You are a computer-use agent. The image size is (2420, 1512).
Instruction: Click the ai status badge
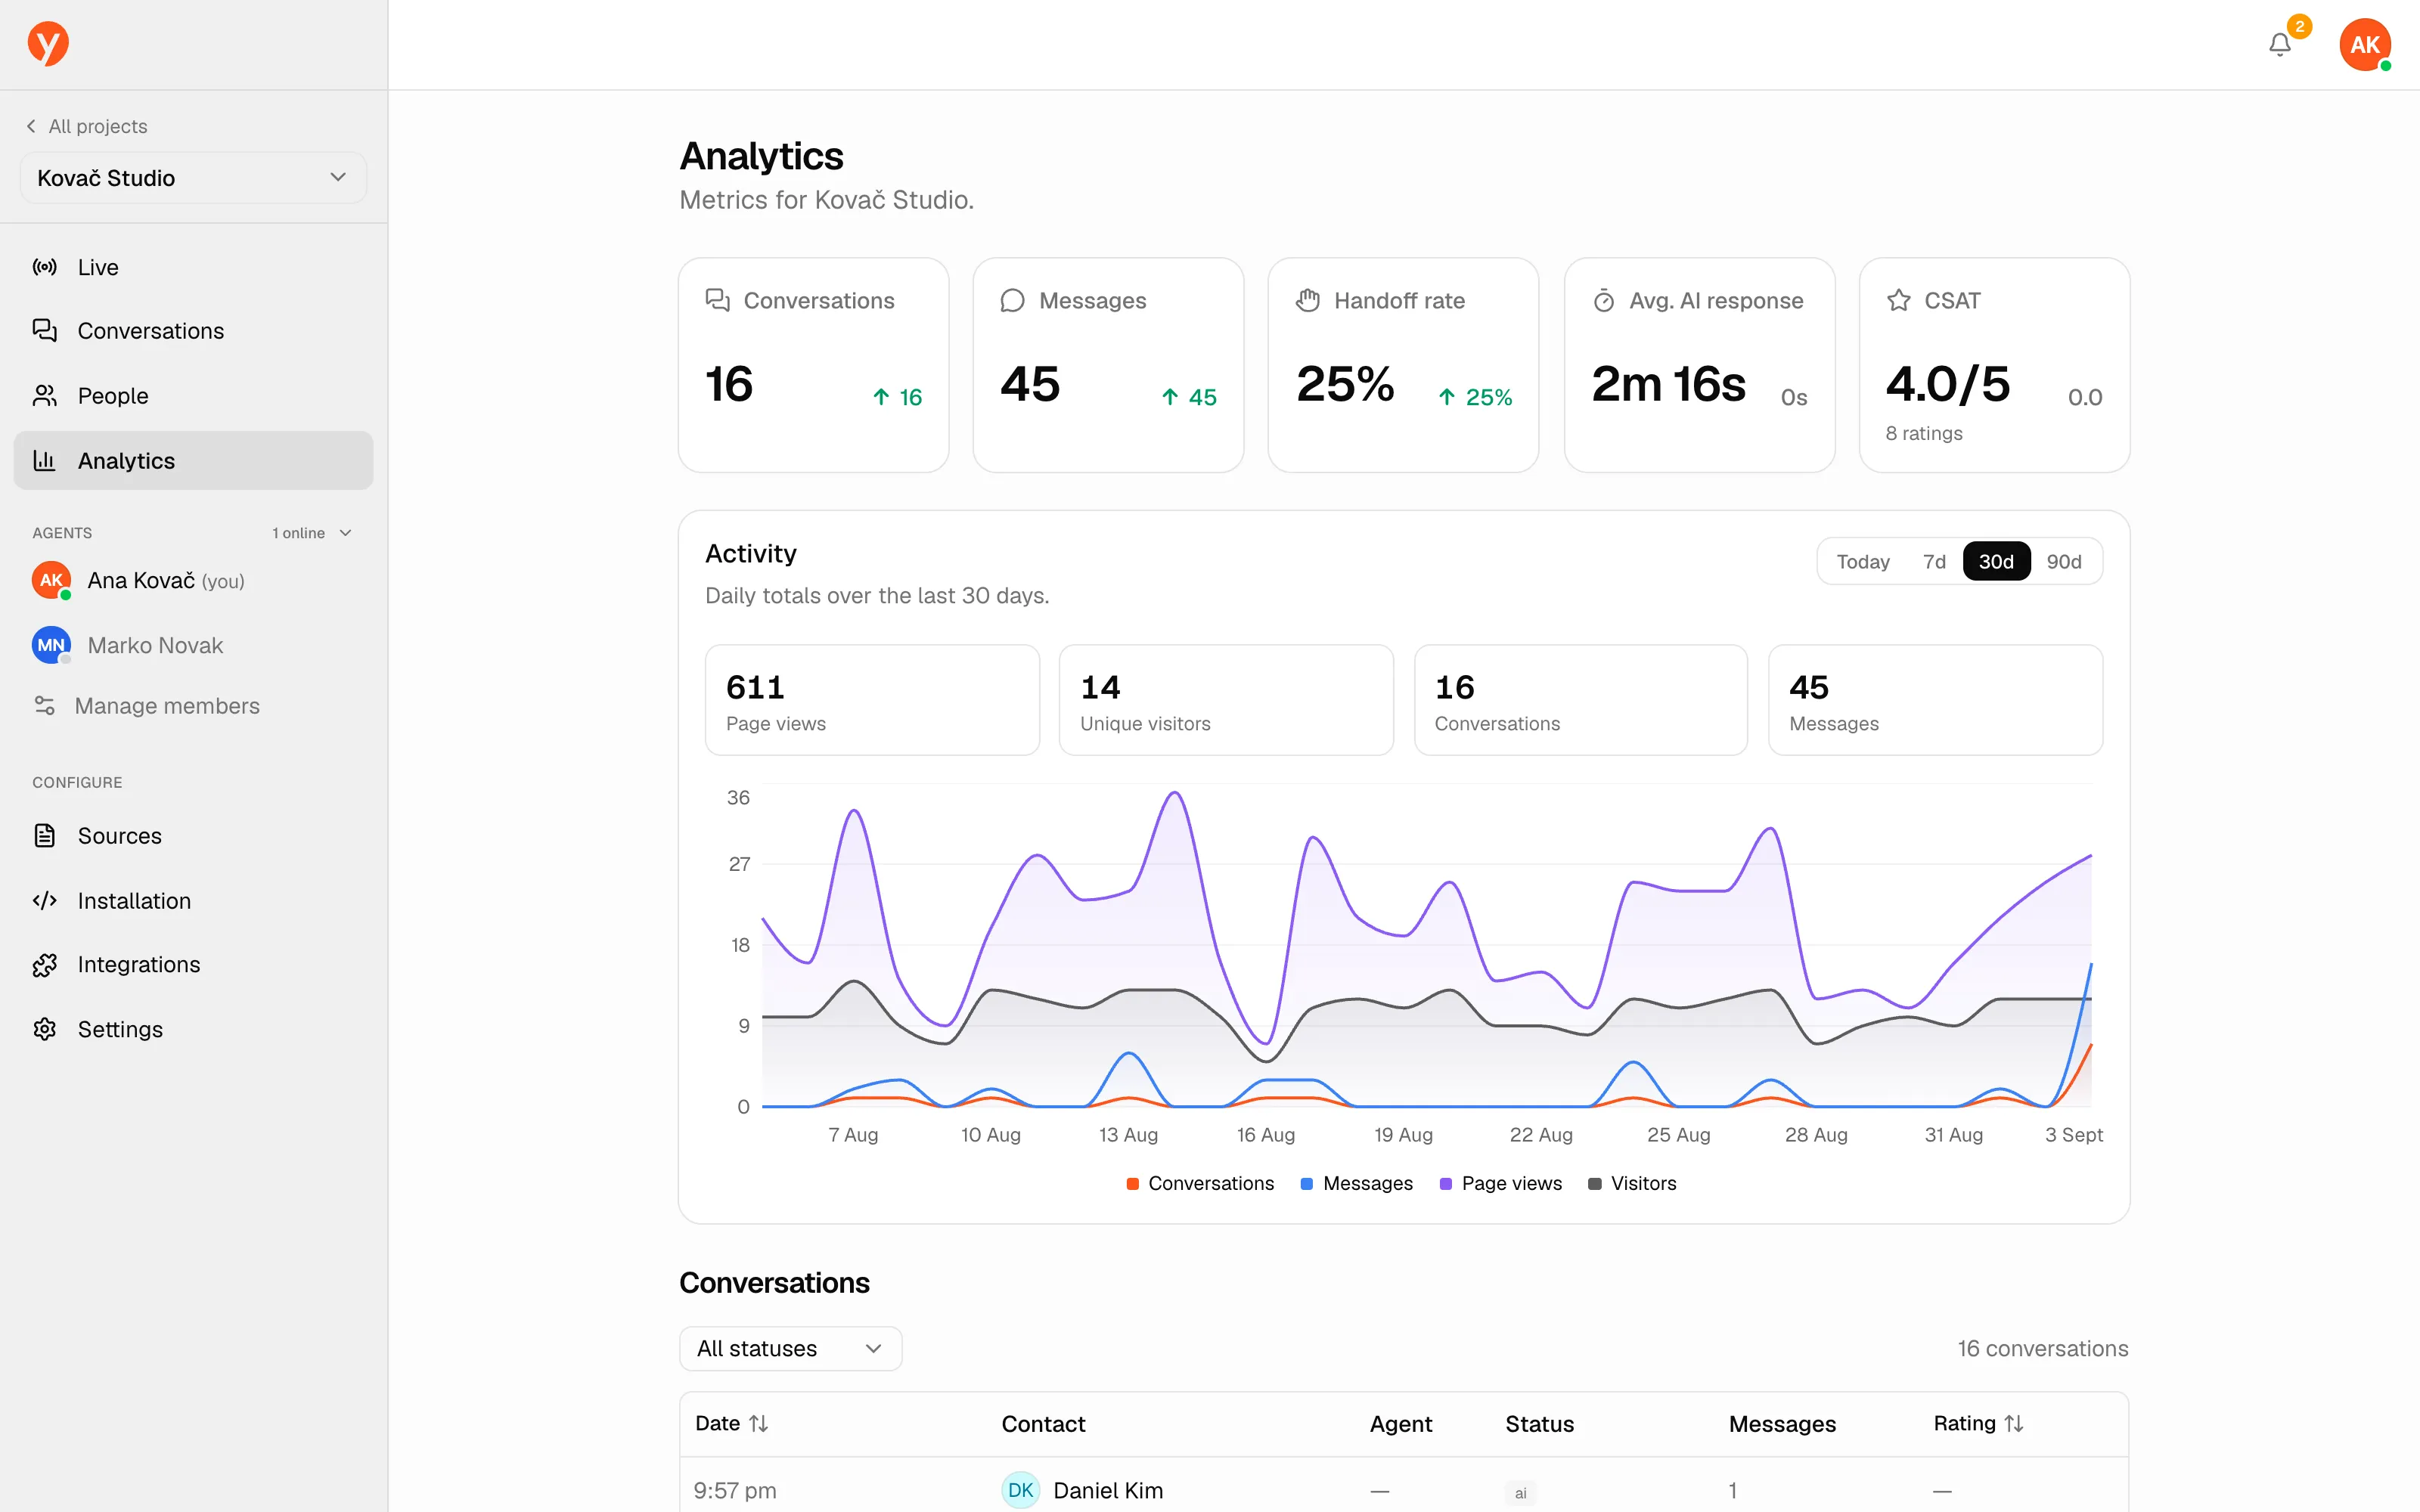pos(1520,1492)
